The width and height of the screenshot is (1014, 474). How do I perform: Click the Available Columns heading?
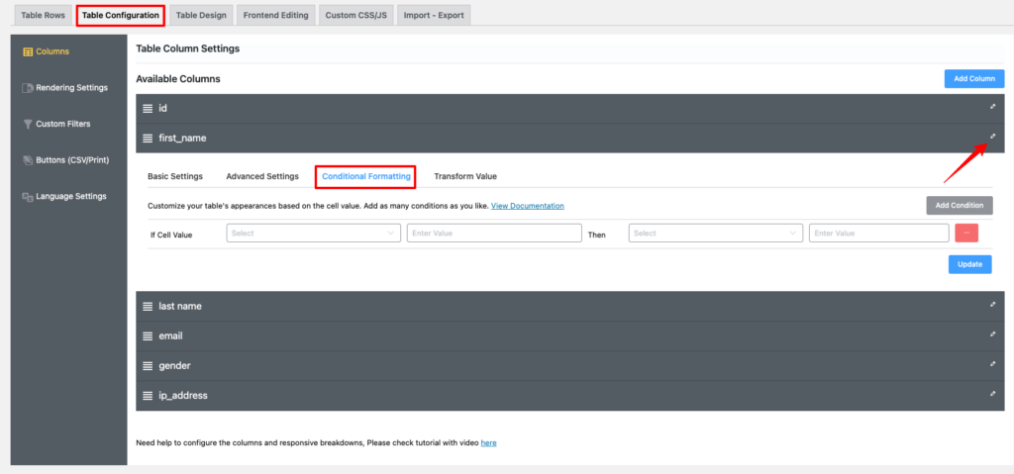[x=178, y=79]
